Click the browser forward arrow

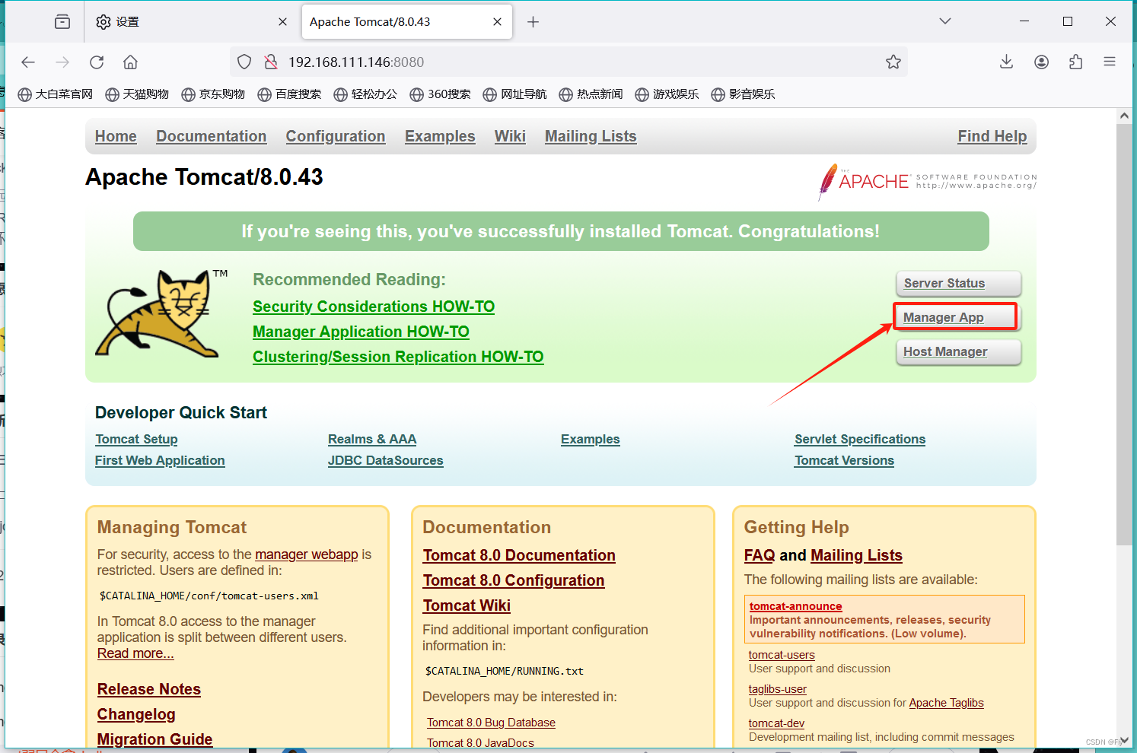tap(62, 62)
